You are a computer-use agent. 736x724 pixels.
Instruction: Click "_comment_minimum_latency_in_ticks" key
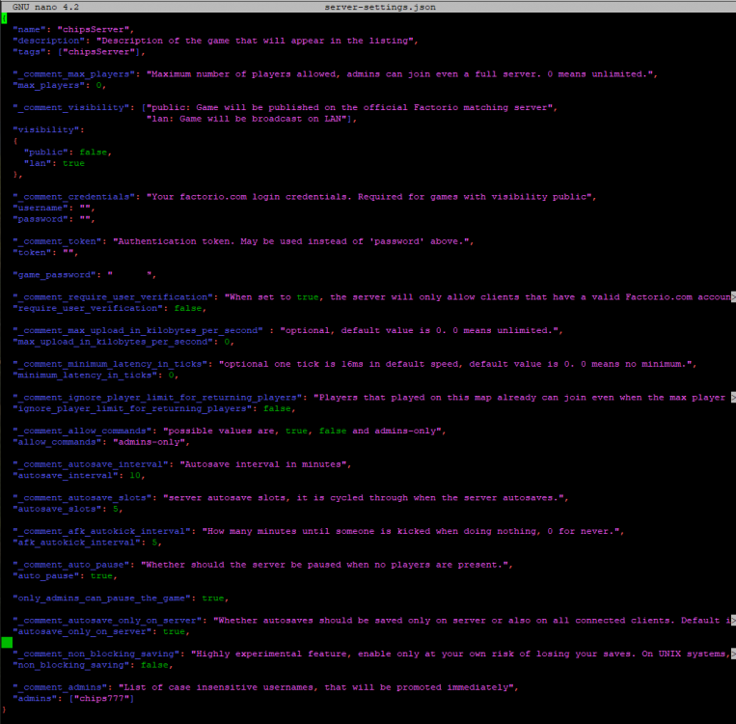(110, 364)
